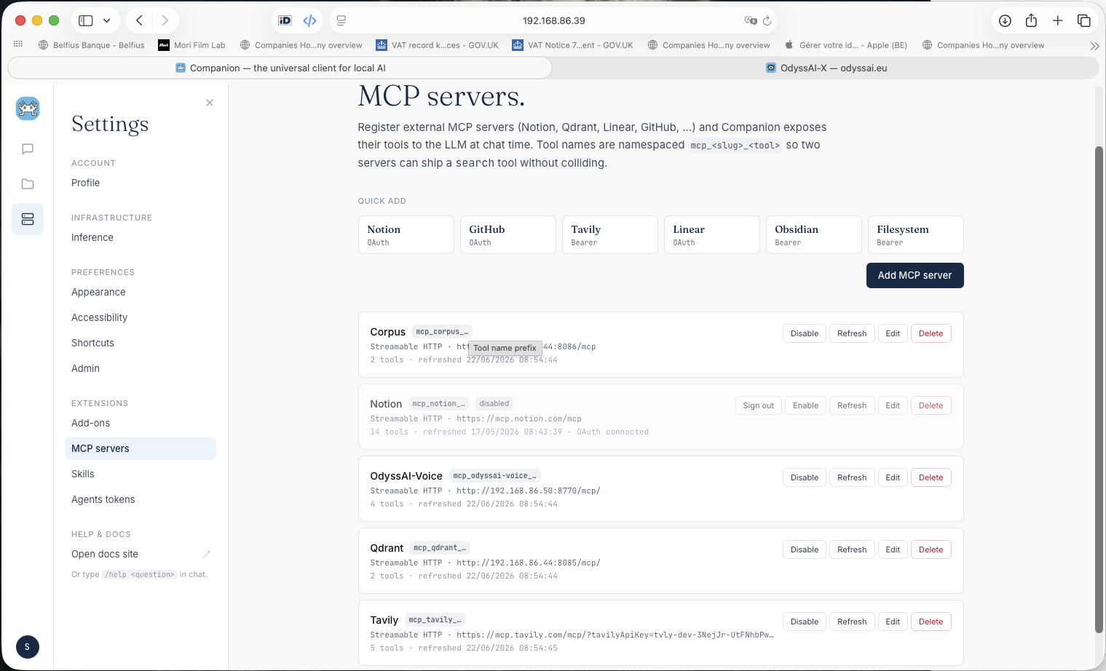Image resolution: width=1106 pixels, height=671 pixels.
Task: Open the user avatar S
Action: 27,647
